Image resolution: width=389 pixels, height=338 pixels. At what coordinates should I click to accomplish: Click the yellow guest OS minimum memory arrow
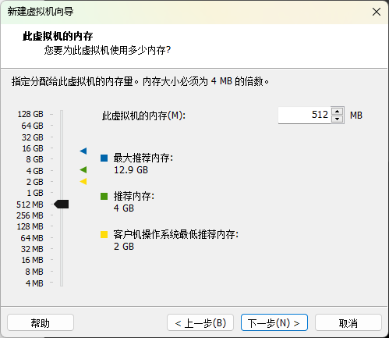click(83, 181)
